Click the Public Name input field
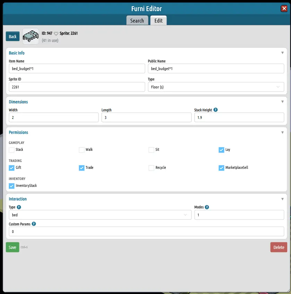 pyautogui.click(x=216, y=69)
